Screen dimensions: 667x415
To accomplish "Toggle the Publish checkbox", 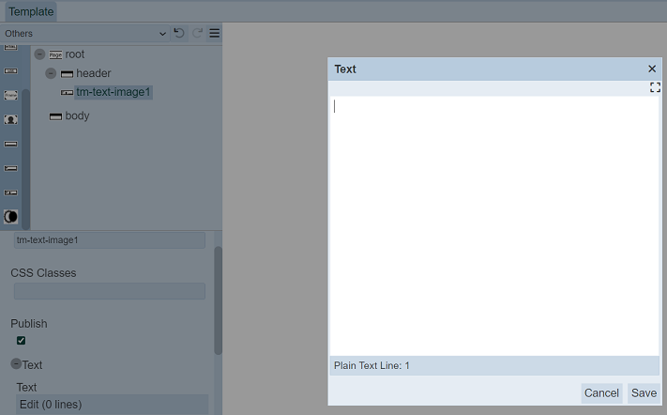I will click(22, 340).
